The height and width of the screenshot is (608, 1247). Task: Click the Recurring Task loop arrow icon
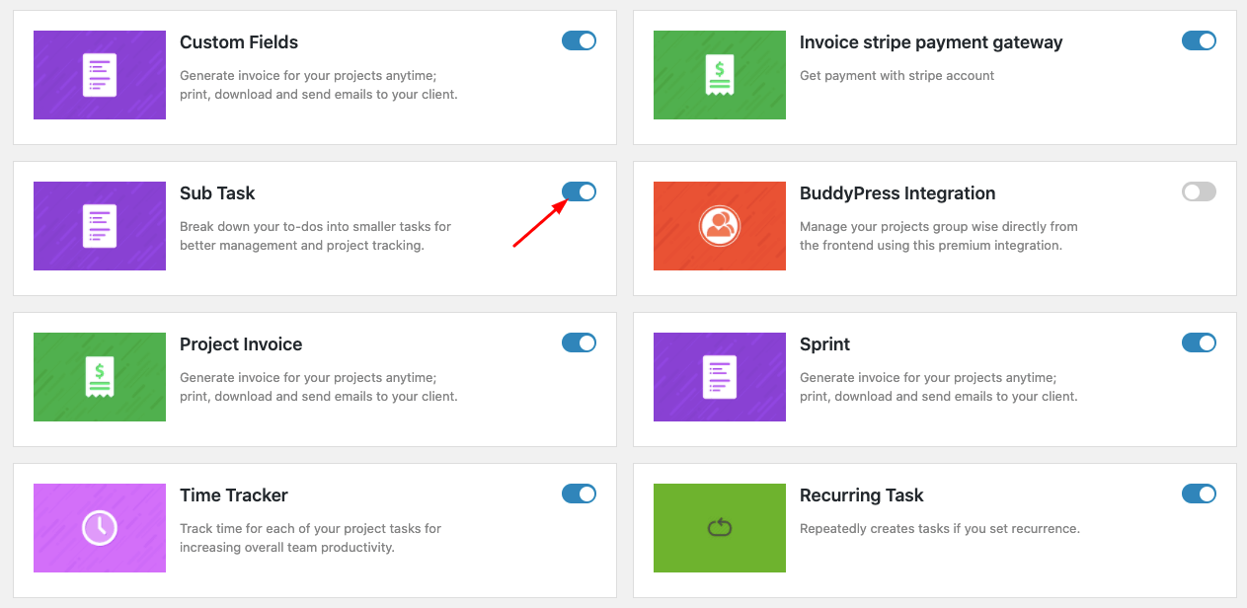(719, 528)
